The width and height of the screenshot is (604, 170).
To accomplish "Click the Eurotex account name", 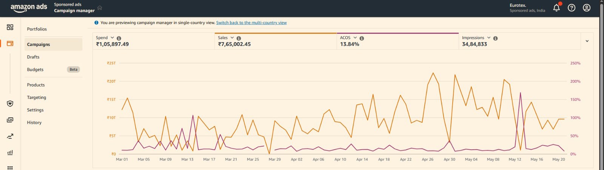I will pos(518,5).
